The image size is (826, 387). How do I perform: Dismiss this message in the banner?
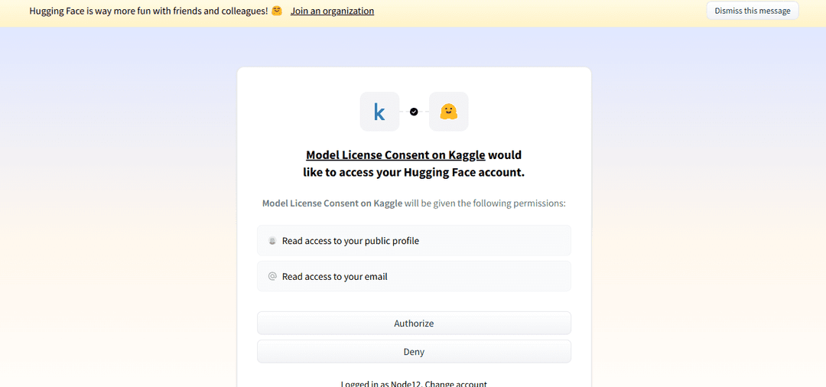point(753,11)
